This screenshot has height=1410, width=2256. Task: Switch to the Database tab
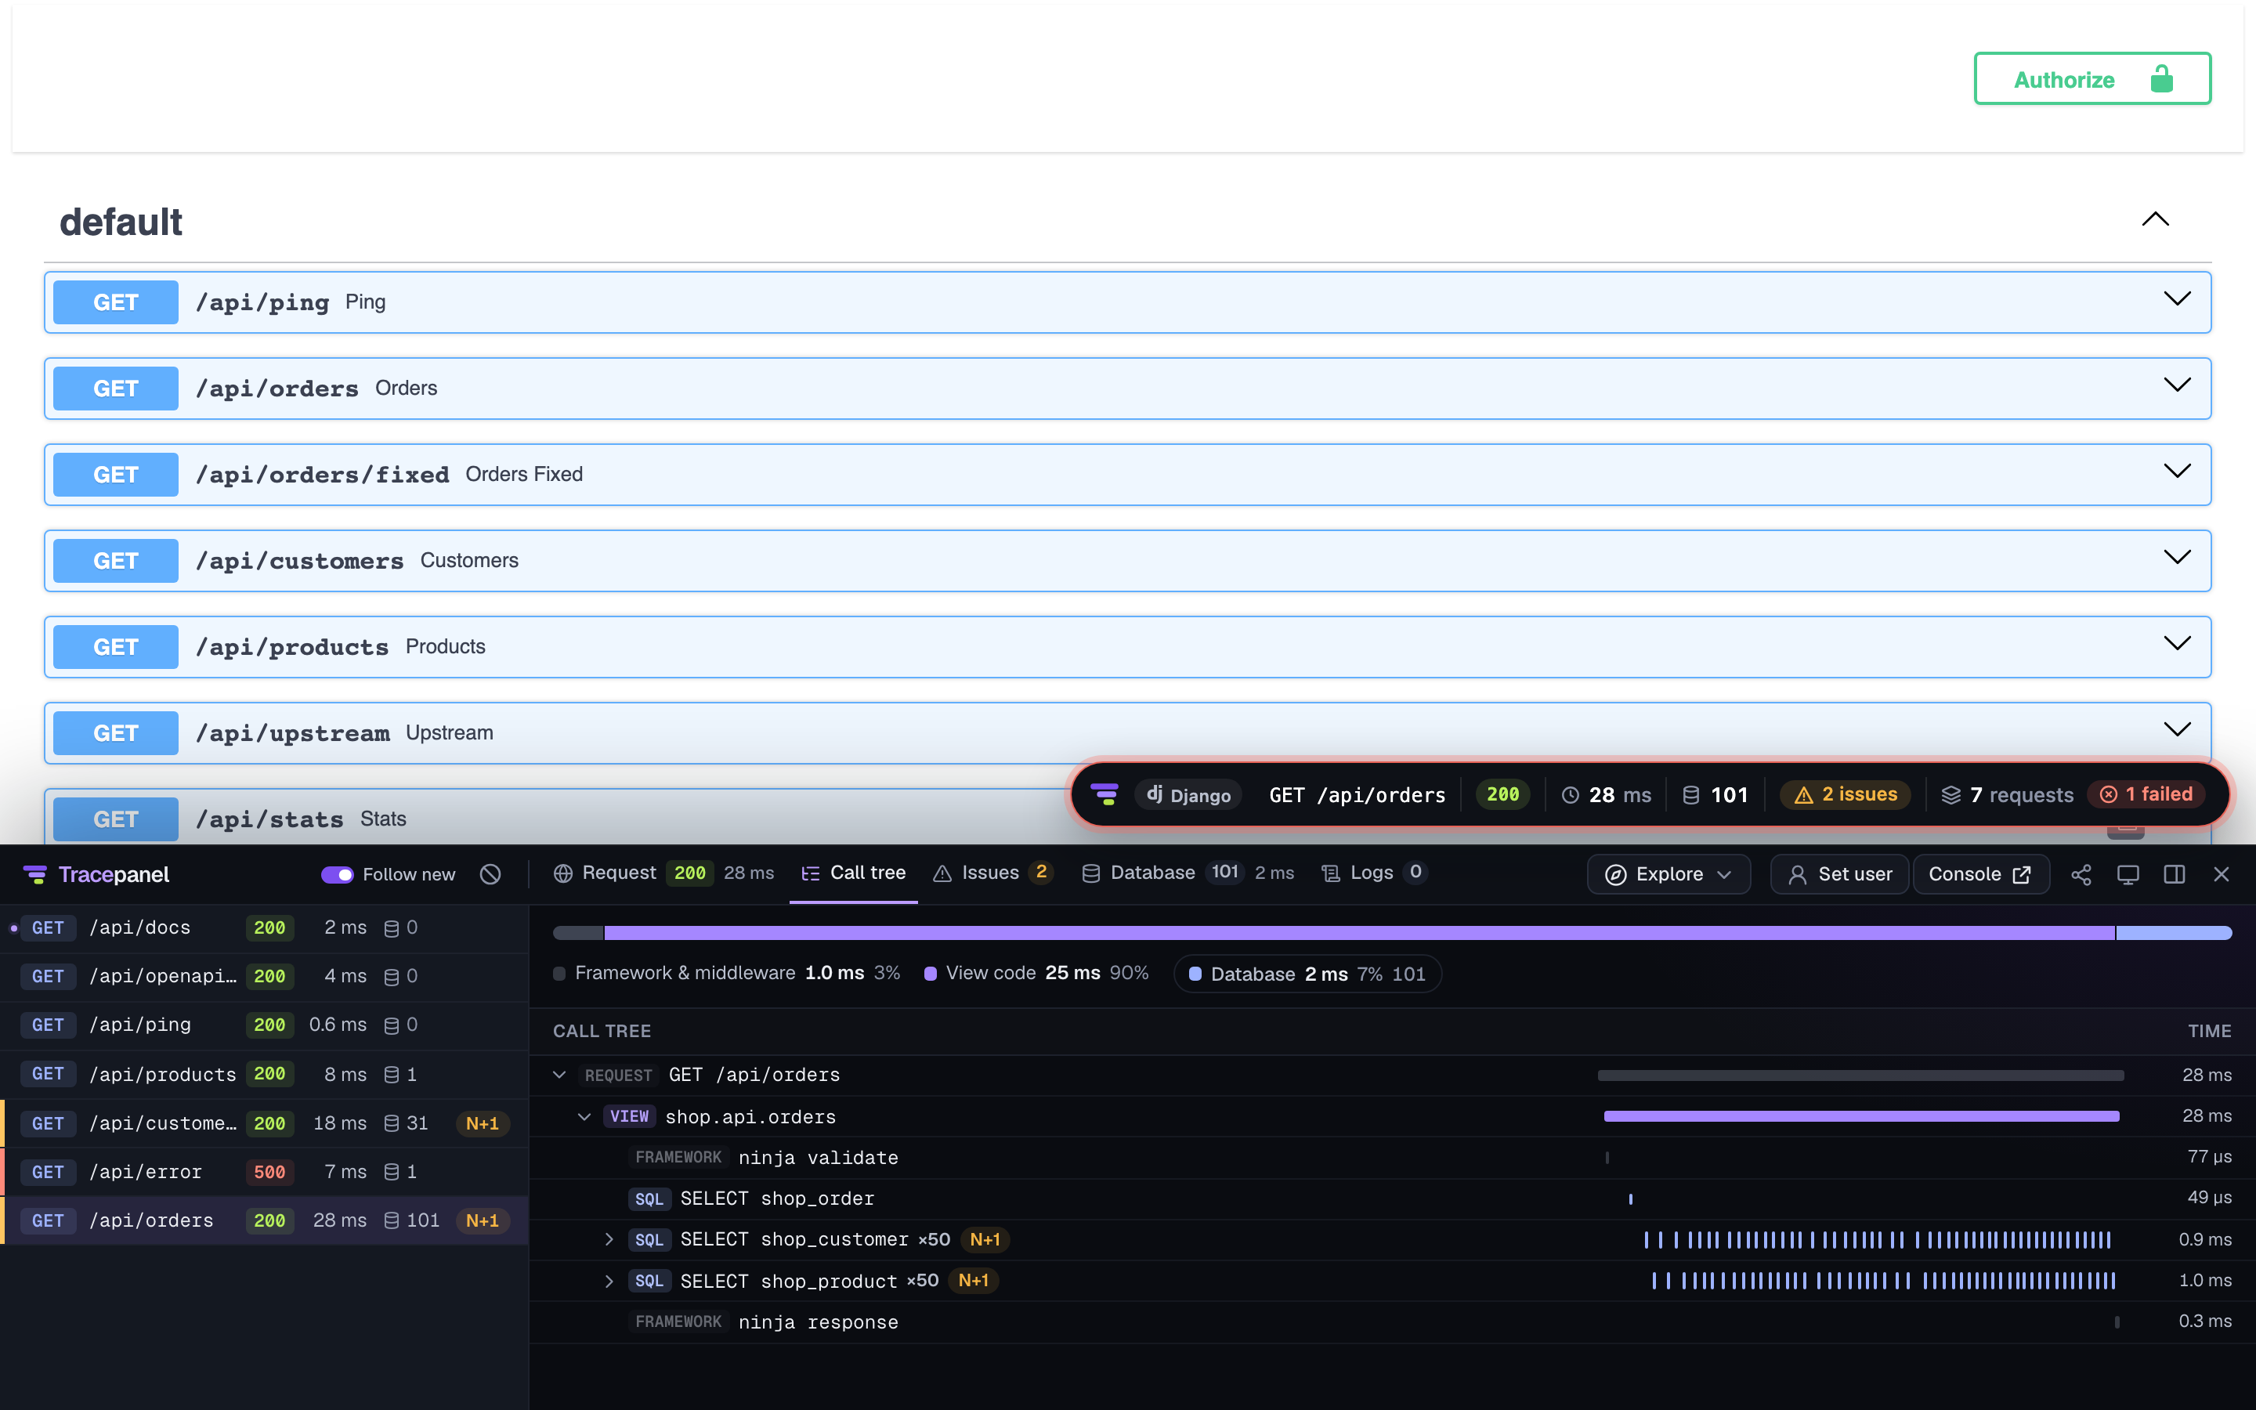1187,873
